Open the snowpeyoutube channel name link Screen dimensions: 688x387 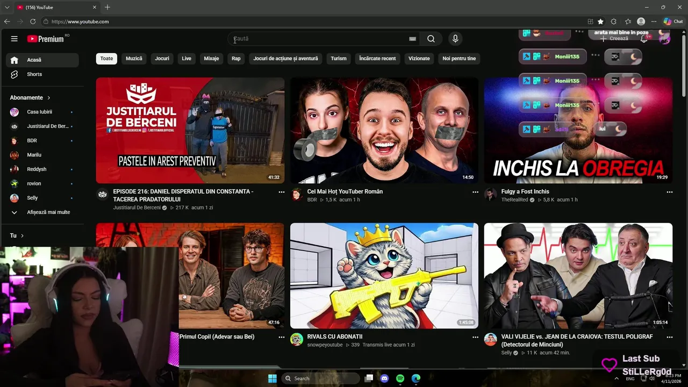pos(325,345)
